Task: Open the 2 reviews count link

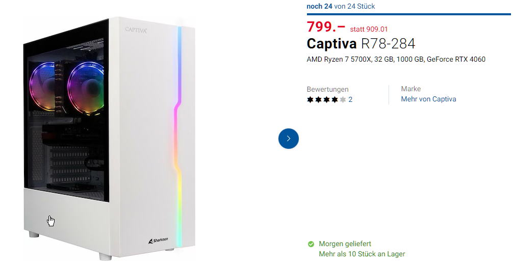Action: click(350, 100)
